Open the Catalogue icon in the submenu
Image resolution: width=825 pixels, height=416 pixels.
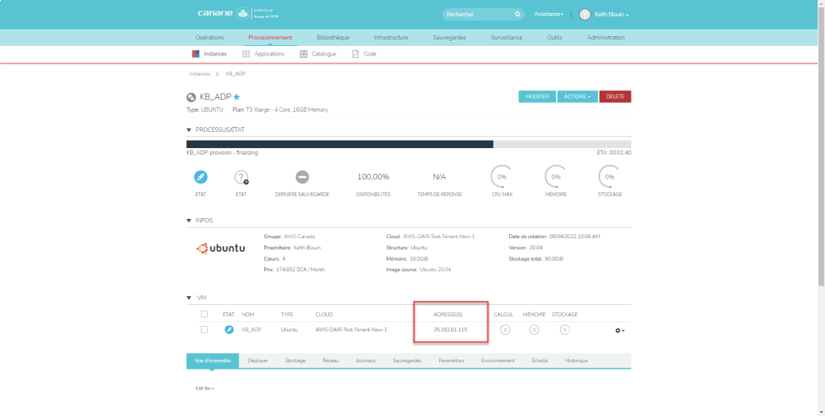pos(303,54)
